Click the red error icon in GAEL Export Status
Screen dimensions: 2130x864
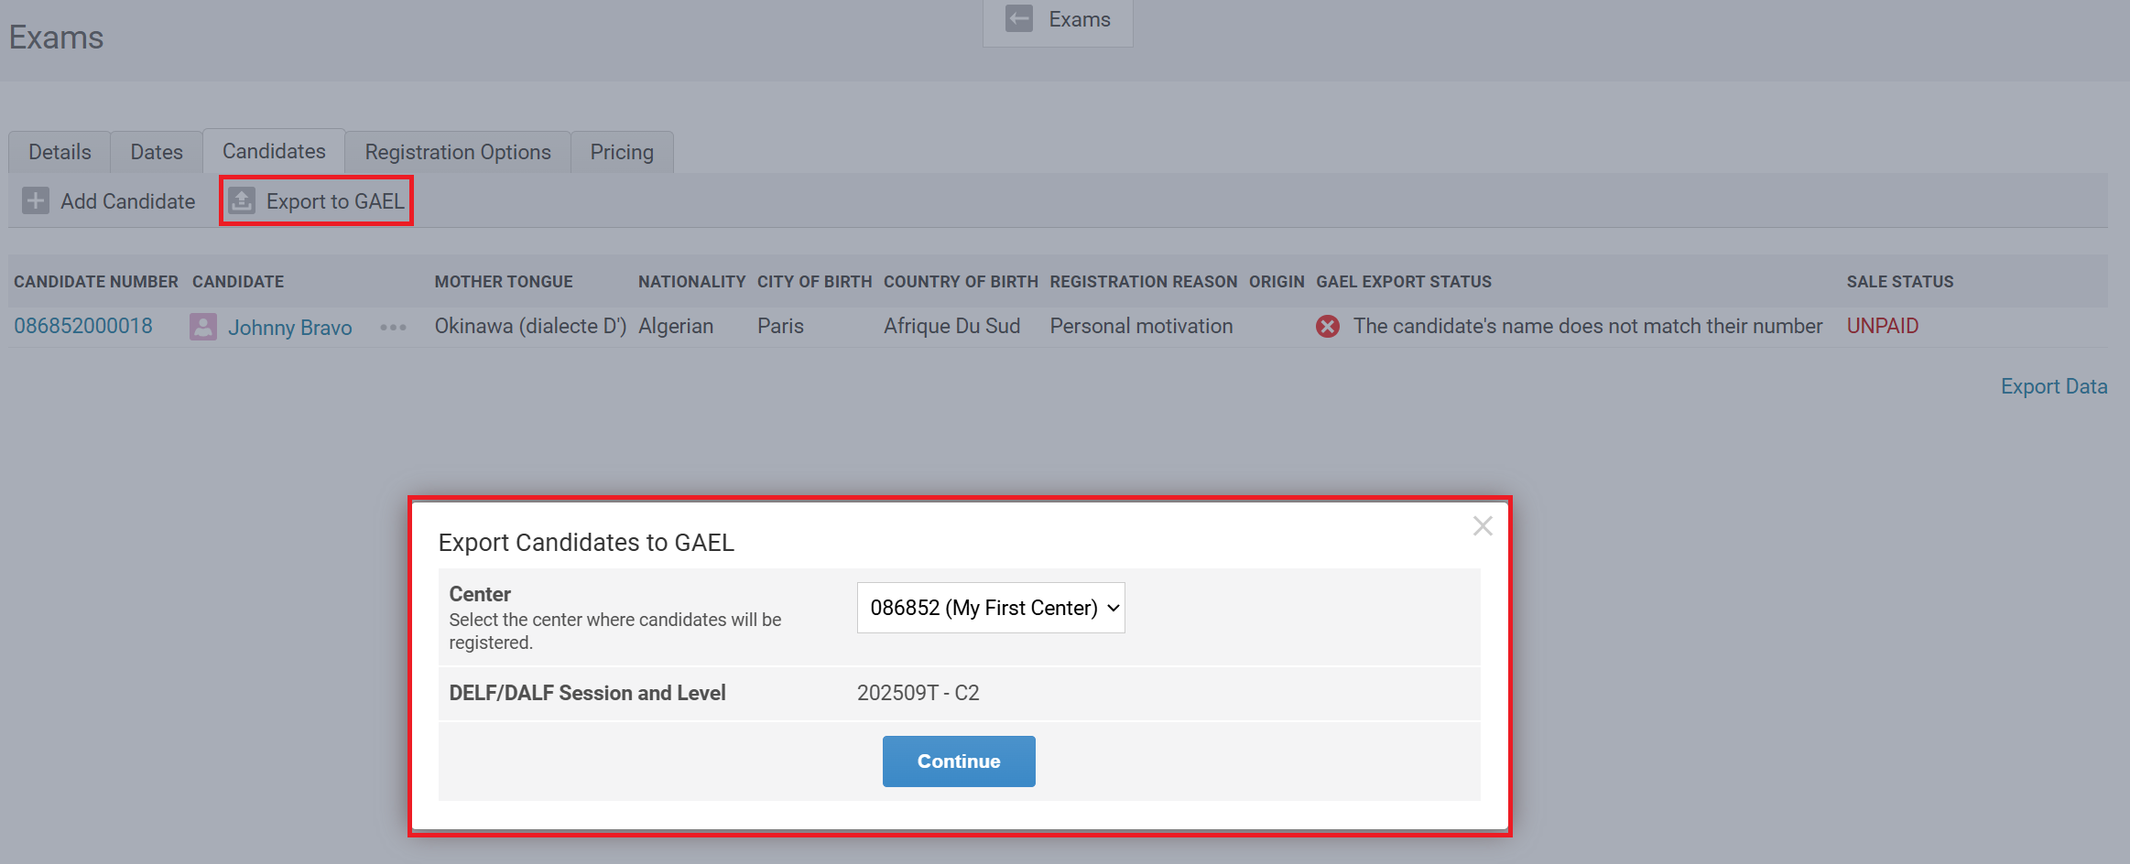click(x=1327, y=327)
